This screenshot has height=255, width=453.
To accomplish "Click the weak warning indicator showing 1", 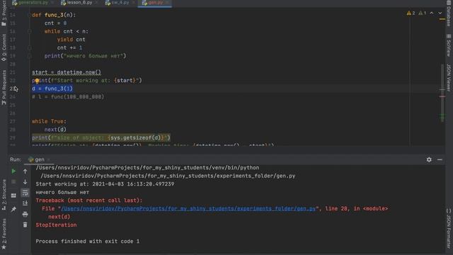I will (x=423, y=13).
